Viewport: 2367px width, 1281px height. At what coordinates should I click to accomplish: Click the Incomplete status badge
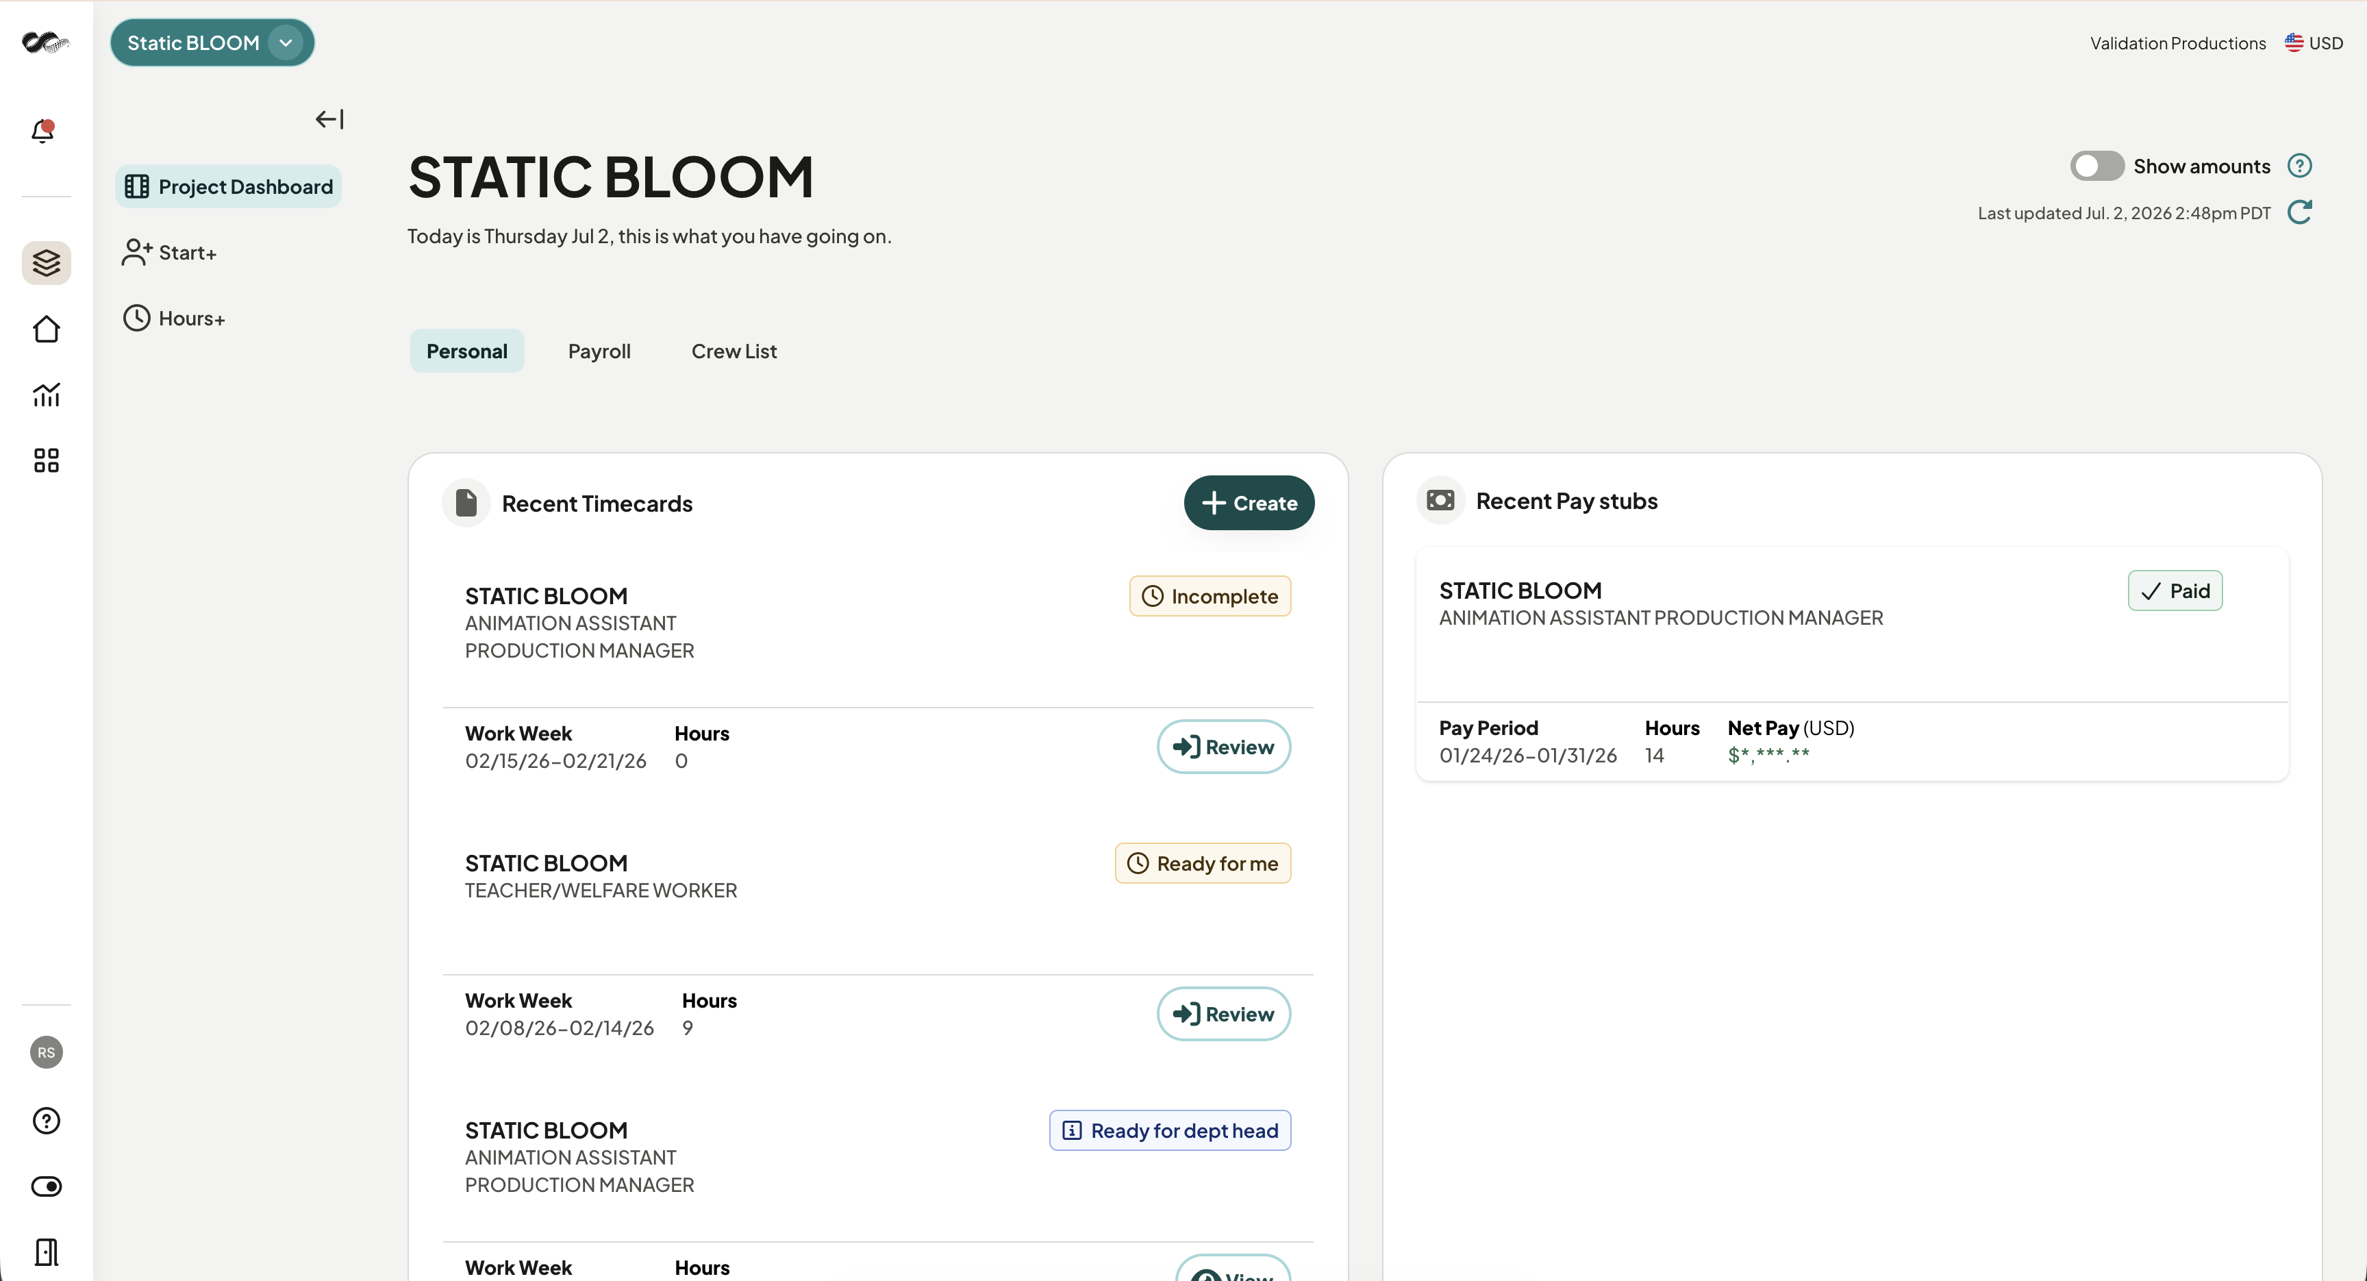click(x=1210, y=597)
